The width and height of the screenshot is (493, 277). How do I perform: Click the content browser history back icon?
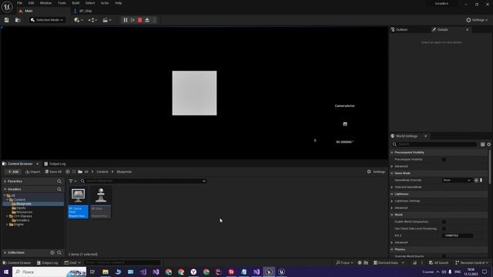click(x=68, y=172)
